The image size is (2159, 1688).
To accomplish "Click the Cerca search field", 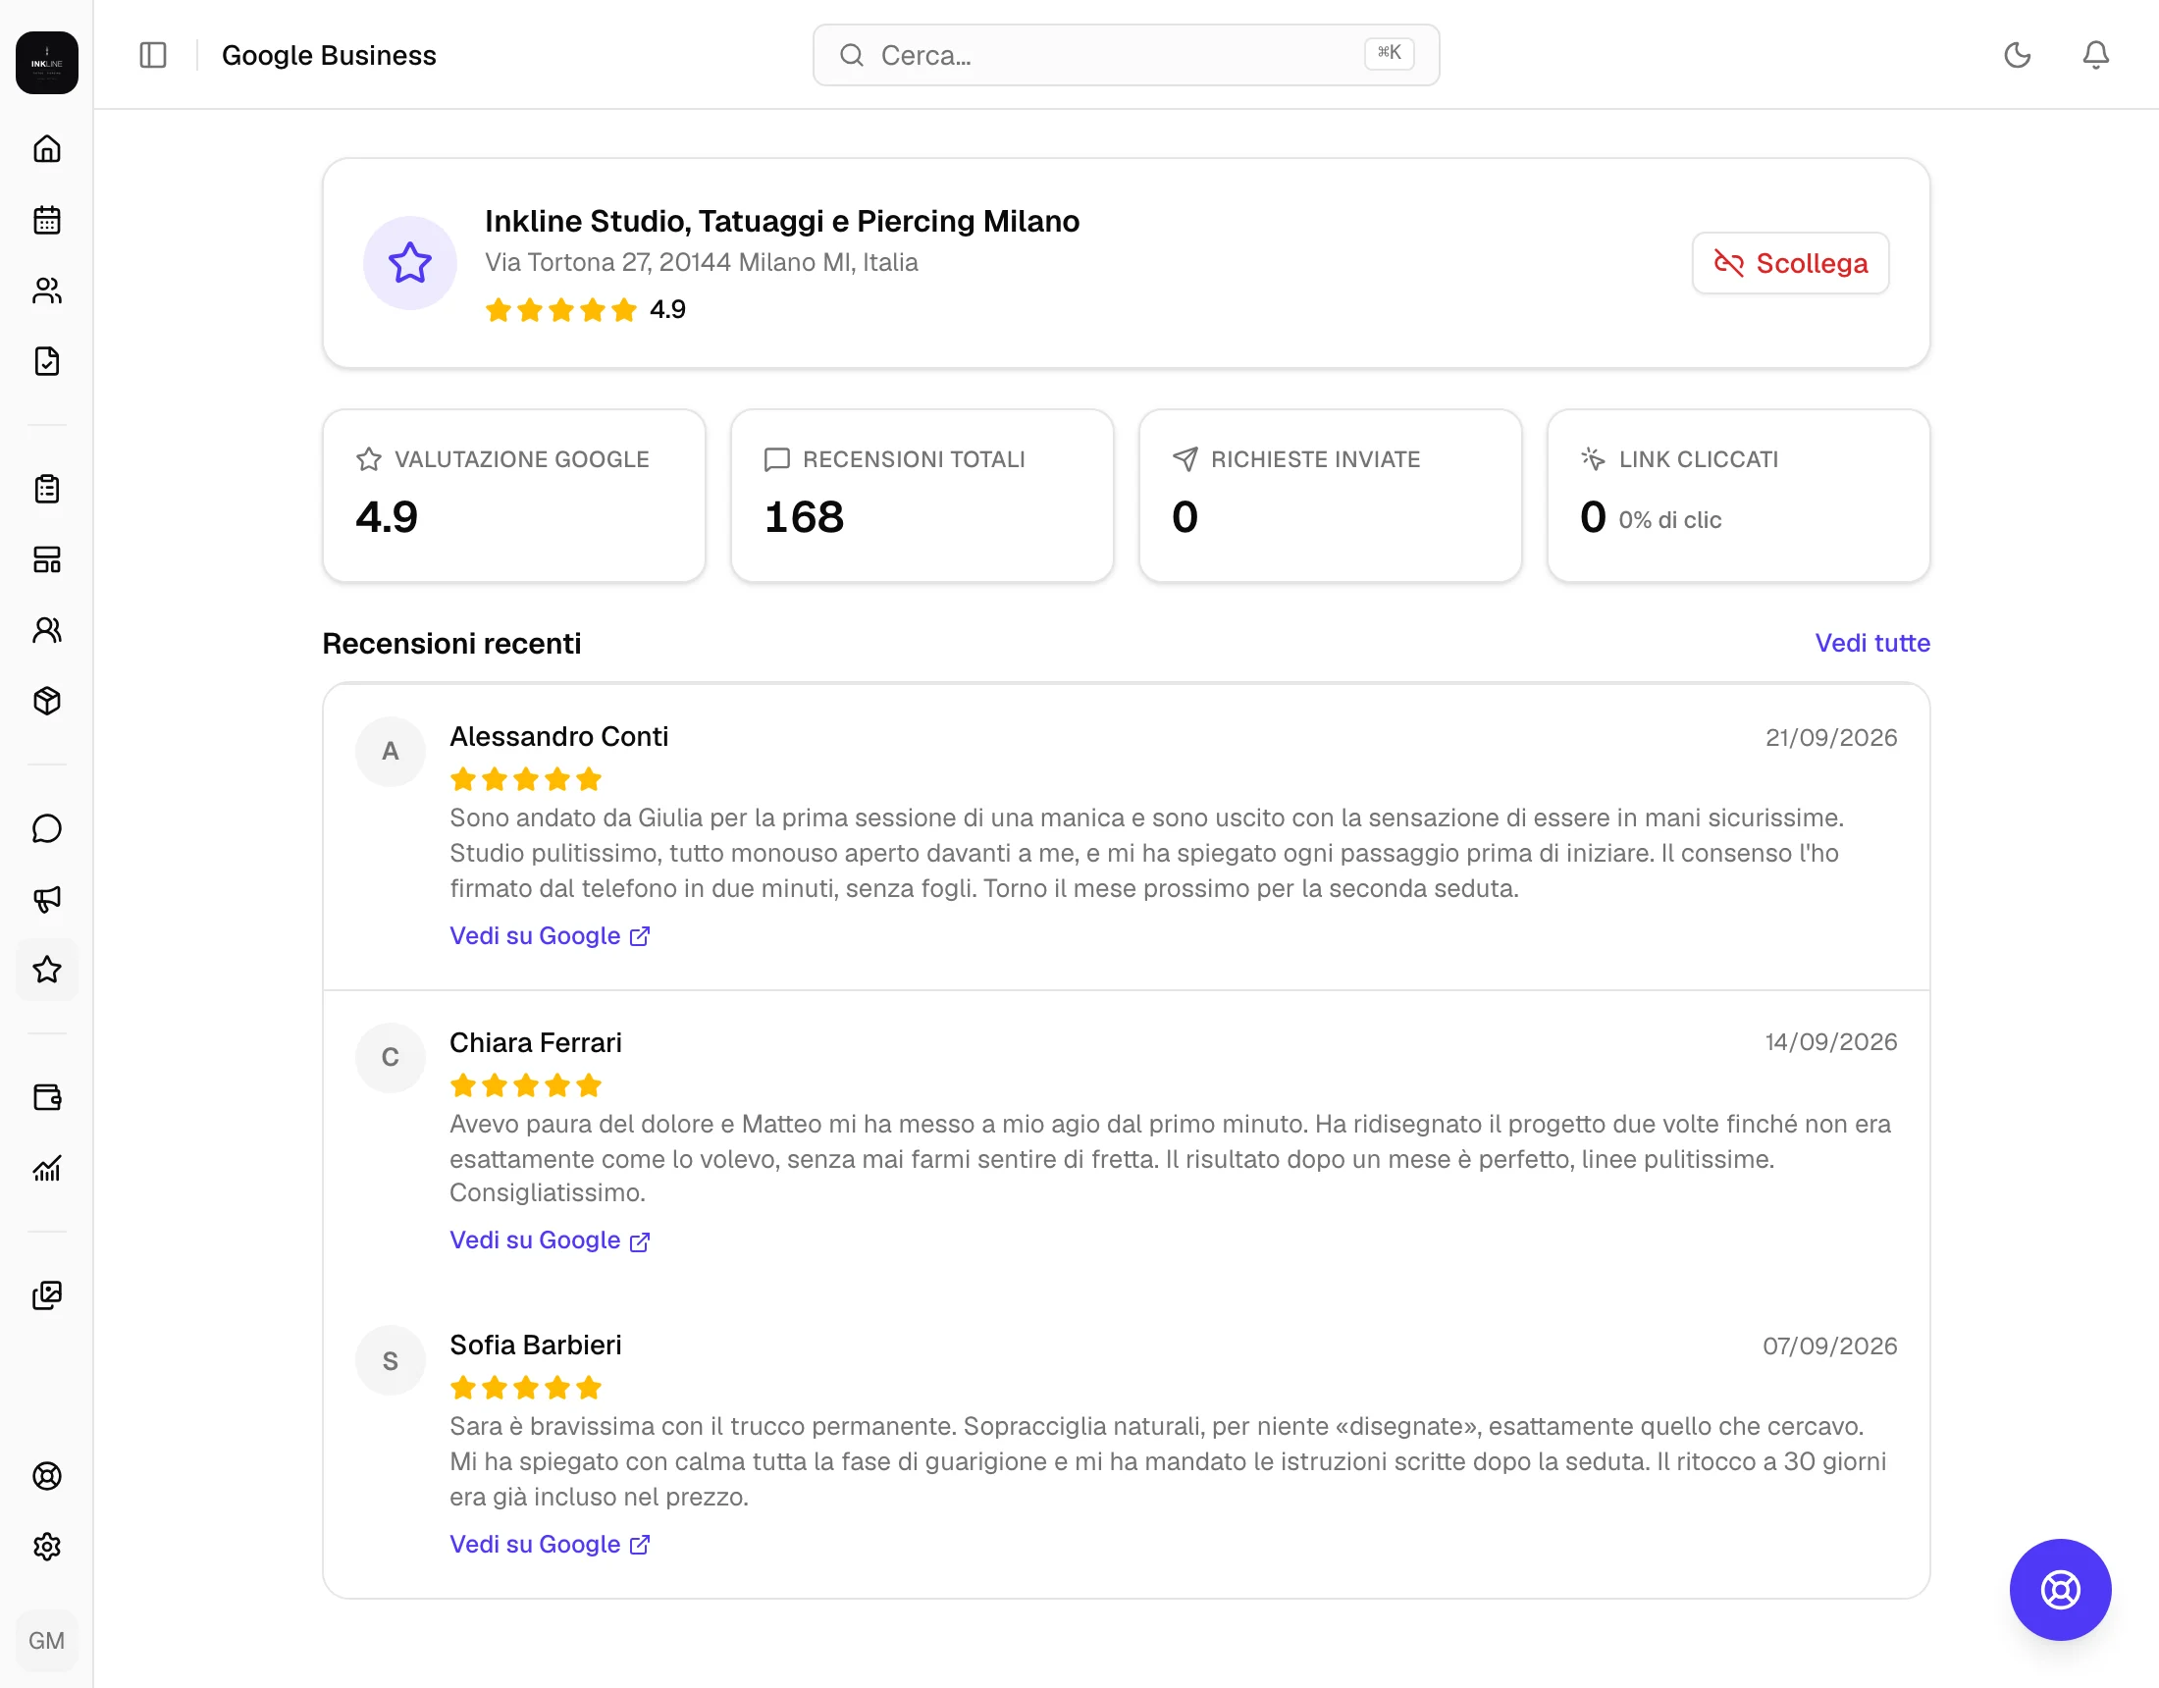I will pos(1126,55).
